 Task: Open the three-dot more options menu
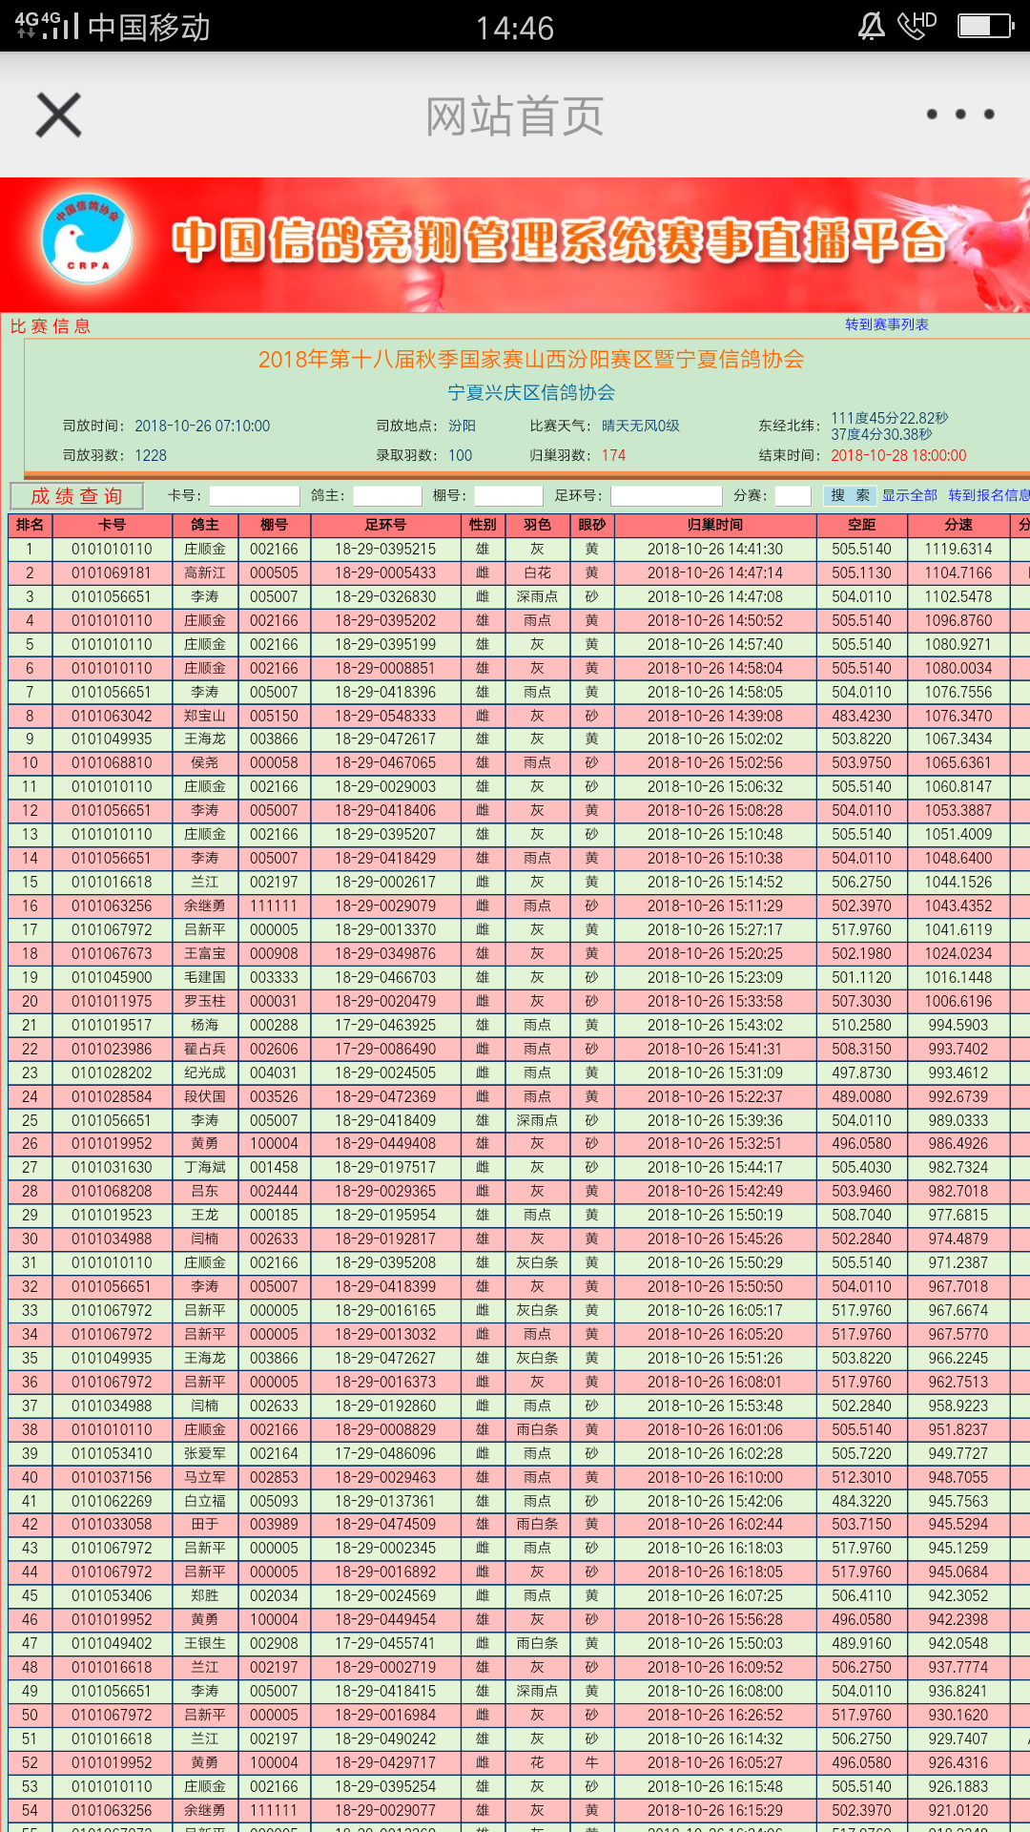pos(960,114)
